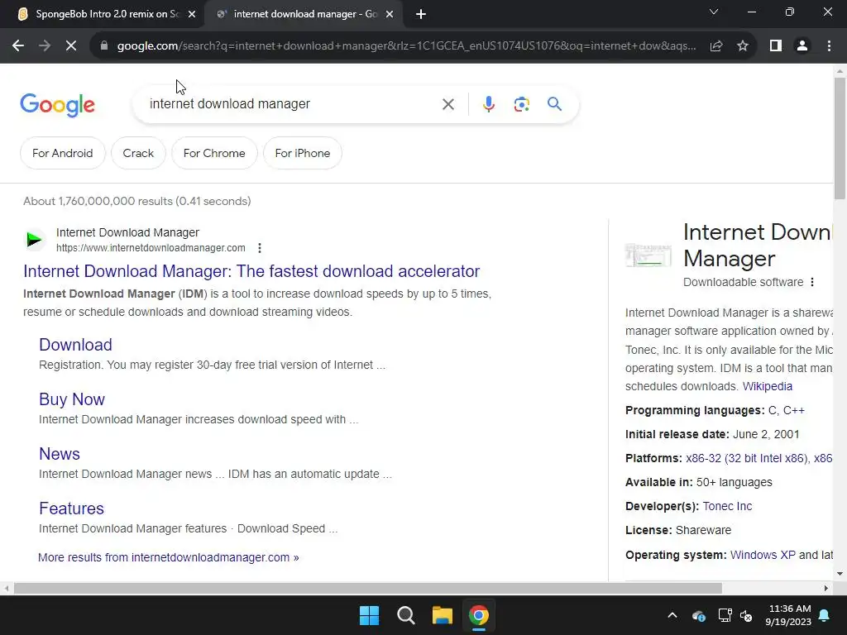Image resolution: width=847 pixels, height=635 pixels.
Task: Close the internet download manager tab
Action: click(x=390, y=15)
